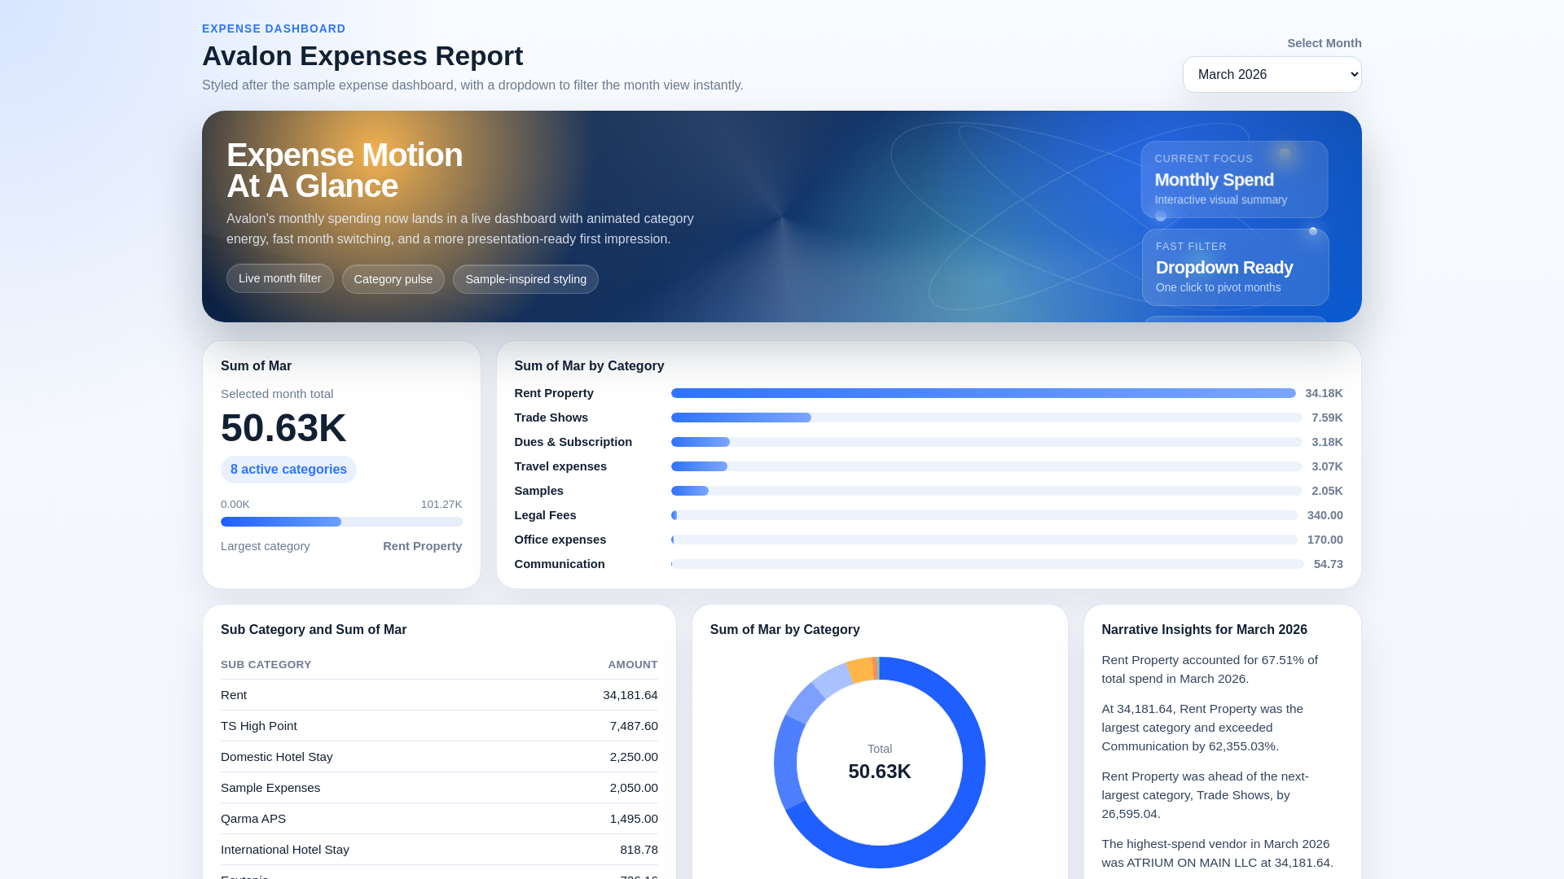This screenshot has width=1564, height=879.
Task: Click the Sample-inspired styling pill
Action: [x=525, y=279]
